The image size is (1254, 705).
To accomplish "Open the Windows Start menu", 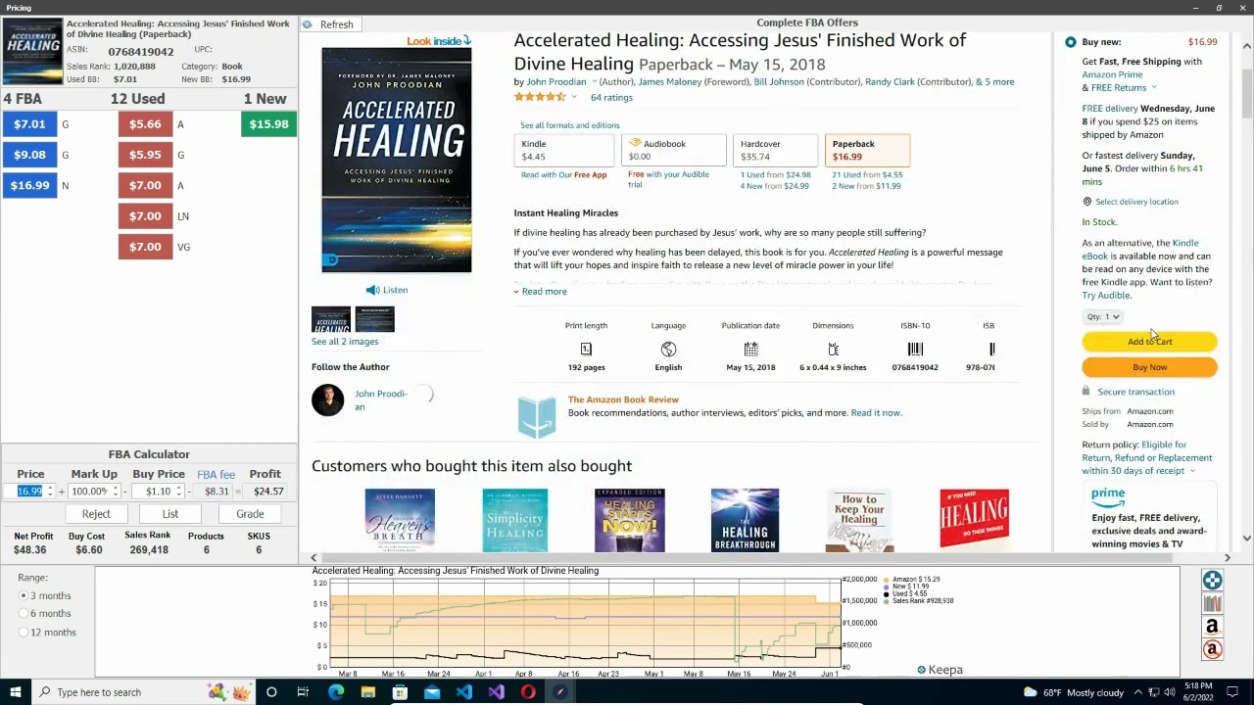I will click(15, 692).
